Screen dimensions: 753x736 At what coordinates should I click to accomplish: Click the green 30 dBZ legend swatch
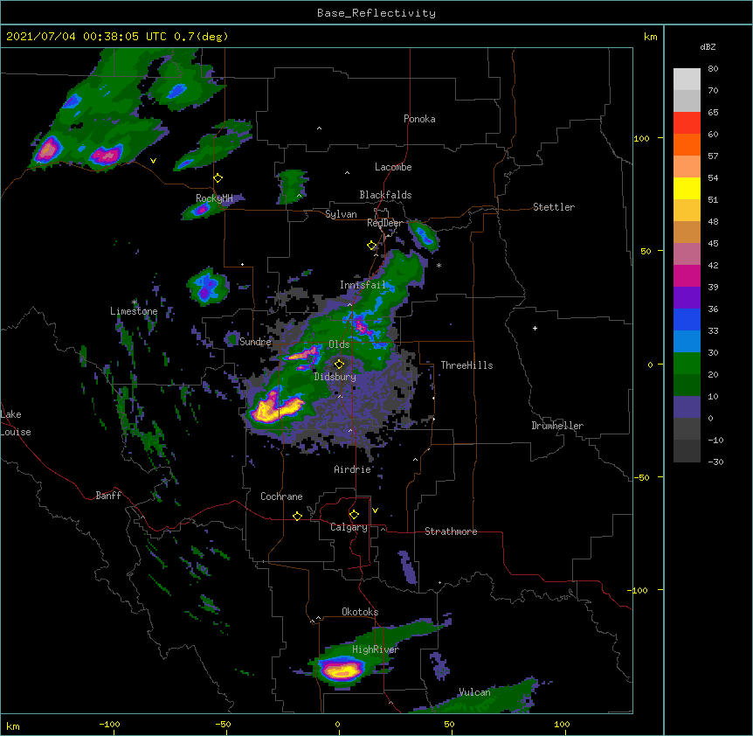687,363
